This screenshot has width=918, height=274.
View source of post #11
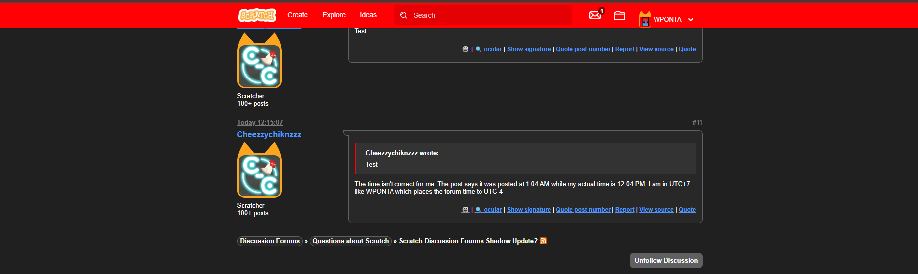pos(656,210)
